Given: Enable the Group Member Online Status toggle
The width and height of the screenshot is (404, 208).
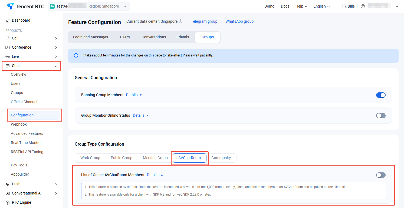Looking at the screenshot, I should pyautogui.click(x=381, y=116).
